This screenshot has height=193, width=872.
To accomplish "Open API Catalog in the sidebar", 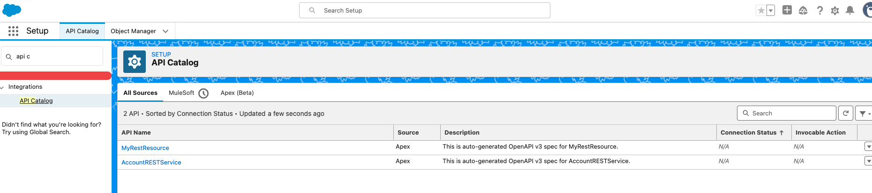I will [36, 100].
